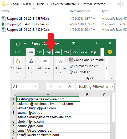Send feedback via smiley face icon
The height and width of the screenshot is (139, 127).
click(x=110, y=52)
